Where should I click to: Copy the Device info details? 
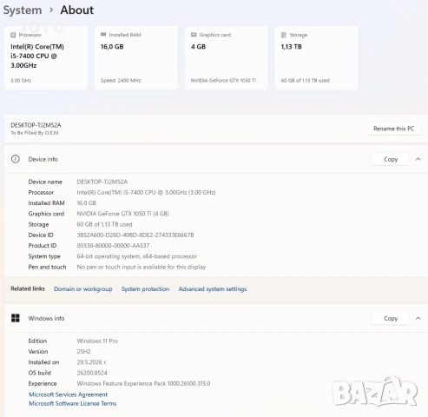(391, 159)
